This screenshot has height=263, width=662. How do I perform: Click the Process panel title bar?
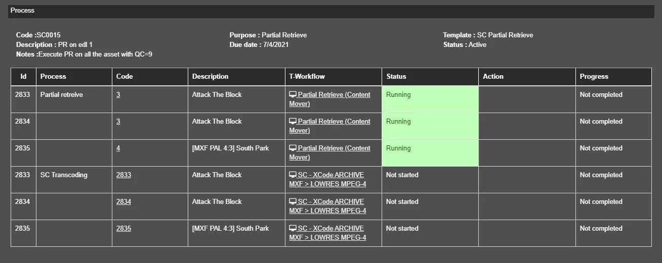tap(331, 11)
